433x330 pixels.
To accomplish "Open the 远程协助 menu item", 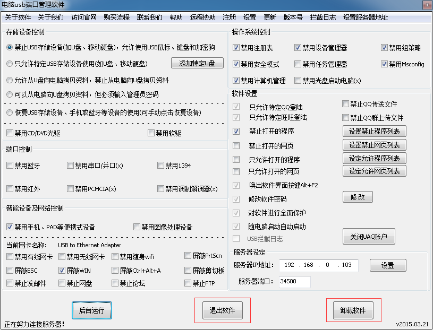I will [x=202, y=17].
